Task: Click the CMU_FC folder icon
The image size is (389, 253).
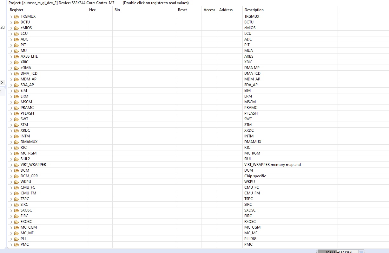Action: point(17,187)
